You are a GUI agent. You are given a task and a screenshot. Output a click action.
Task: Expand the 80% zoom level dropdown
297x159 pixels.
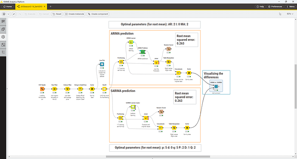290,14
